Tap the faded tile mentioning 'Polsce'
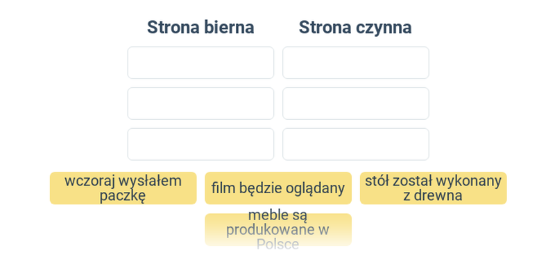 tap(278, 230)
